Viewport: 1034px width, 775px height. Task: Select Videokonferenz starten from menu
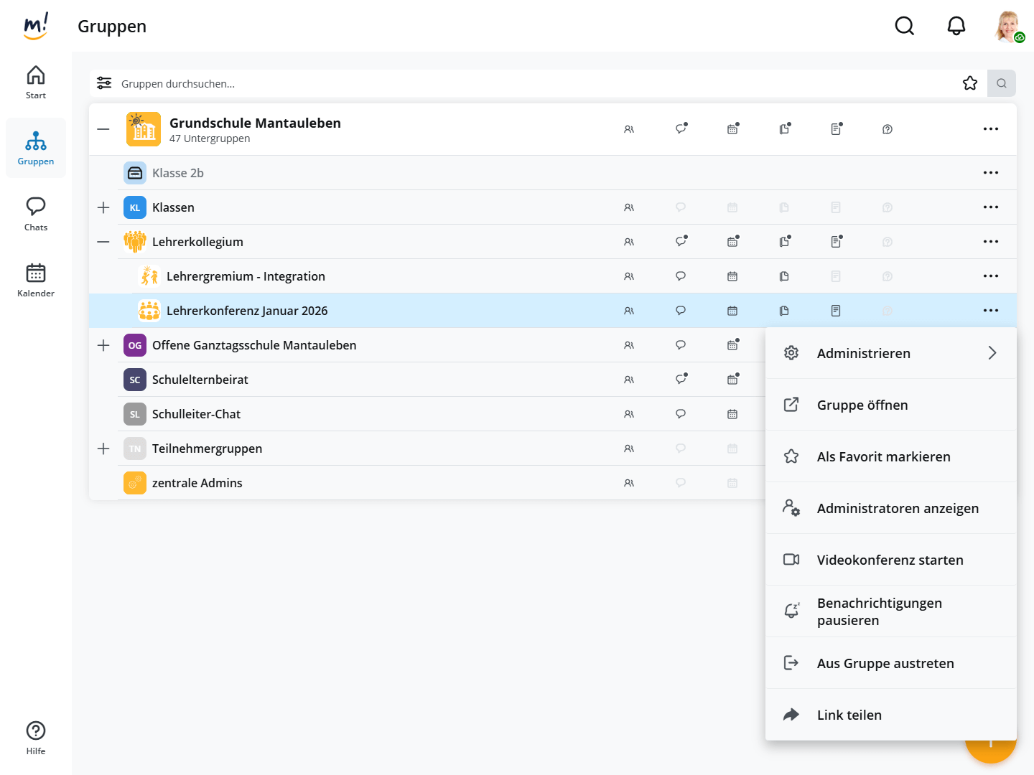tap(890, 560)
